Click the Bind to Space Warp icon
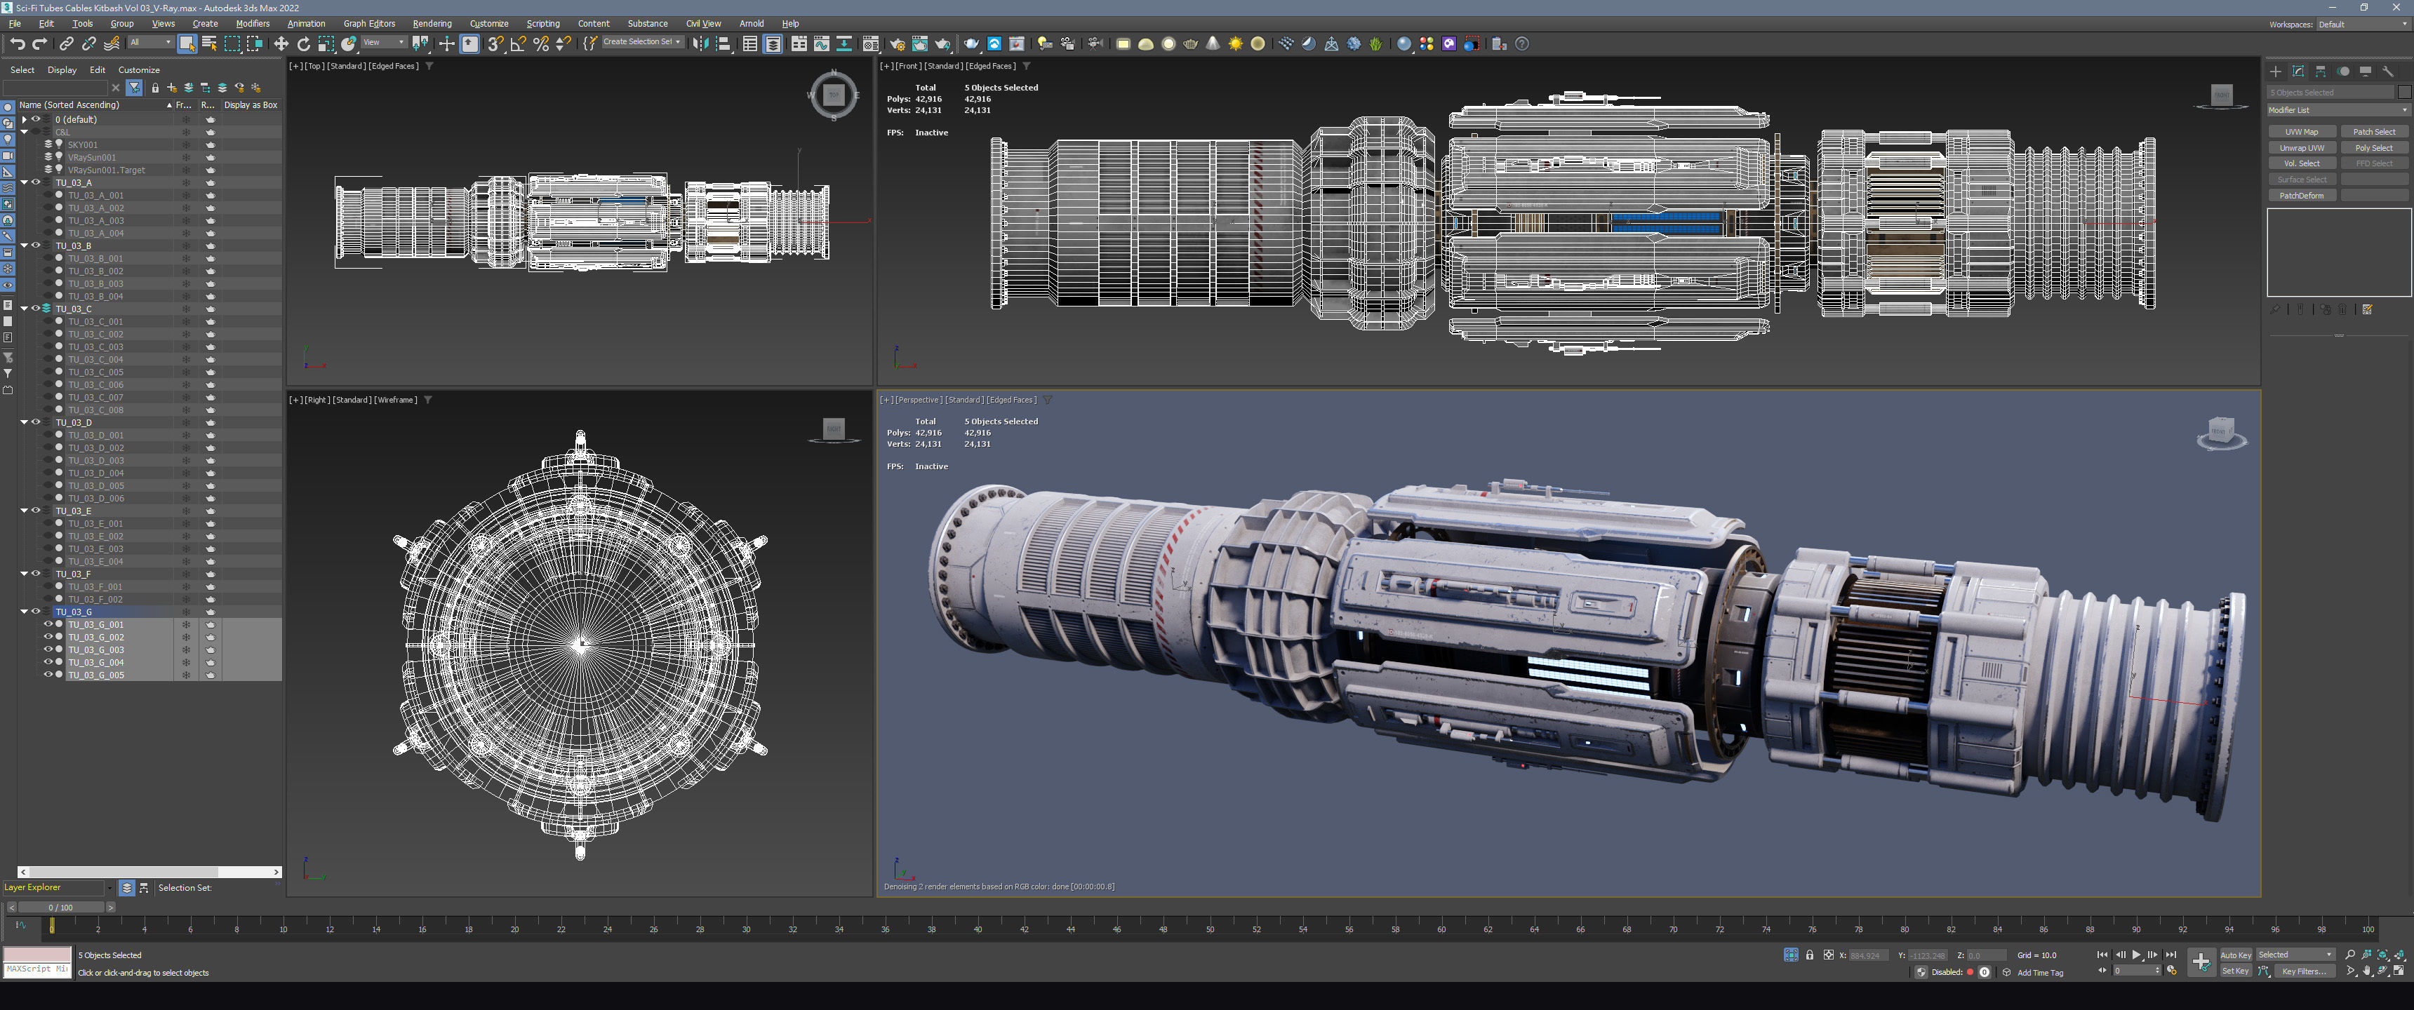Screen dimensions: 2414x1010 [112, 44]
